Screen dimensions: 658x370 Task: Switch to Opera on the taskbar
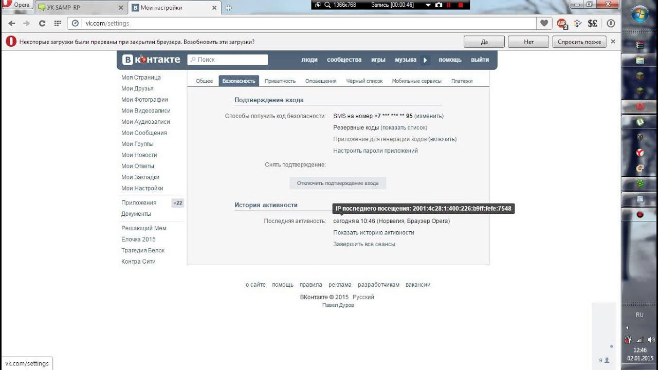point(639,106)
